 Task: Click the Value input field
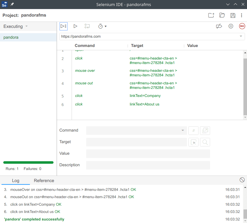point(148,154)
